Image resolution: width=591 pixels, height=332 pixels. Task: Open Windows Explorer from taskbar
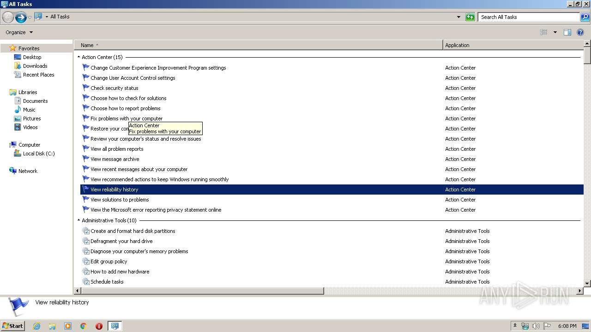[52, 326]
